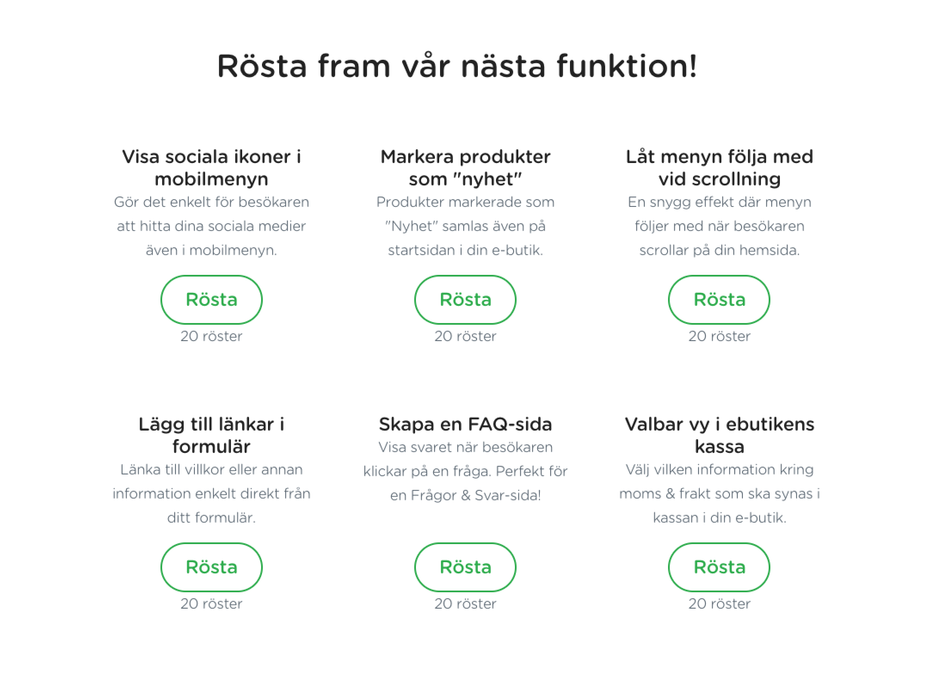
Task: Vote for Låt menyn följa med vid scrollning
Action: tap(719, 299)
